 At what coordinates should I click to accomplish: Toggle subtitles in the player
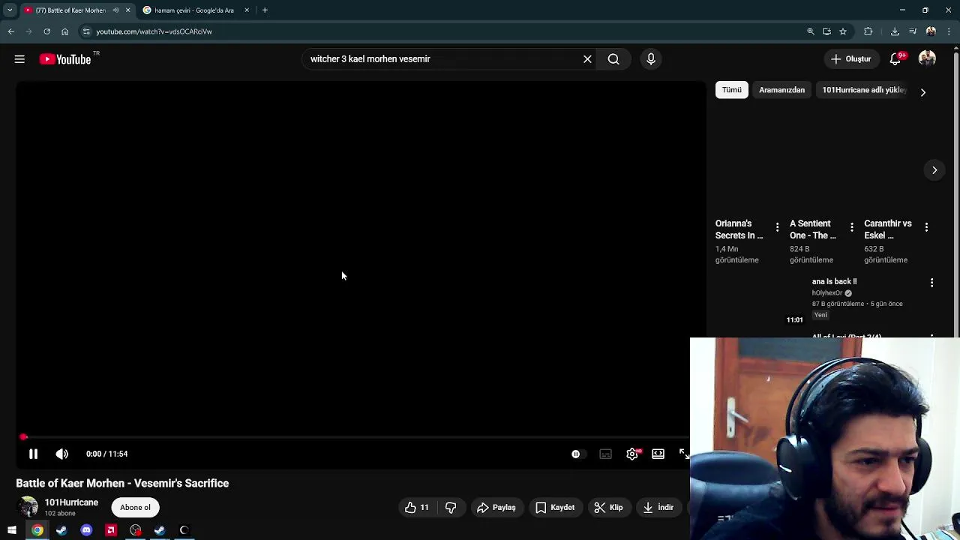coord(605,454)
